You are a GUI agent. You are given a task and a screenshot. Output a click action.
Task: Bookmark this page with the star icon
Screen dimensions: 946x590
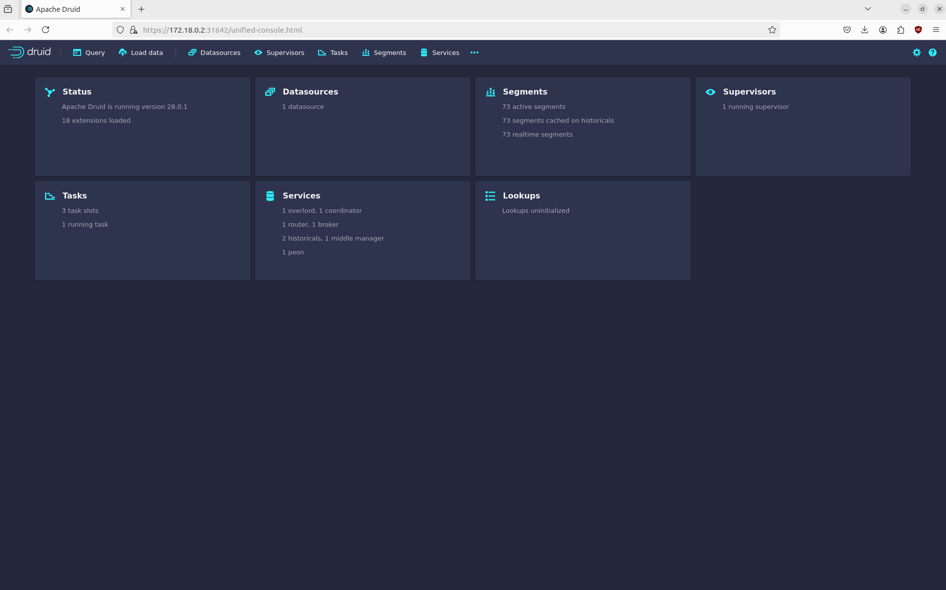point(772,30)
